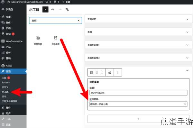
Task: Open Astra theme menu
Action: tap(13, 66)
